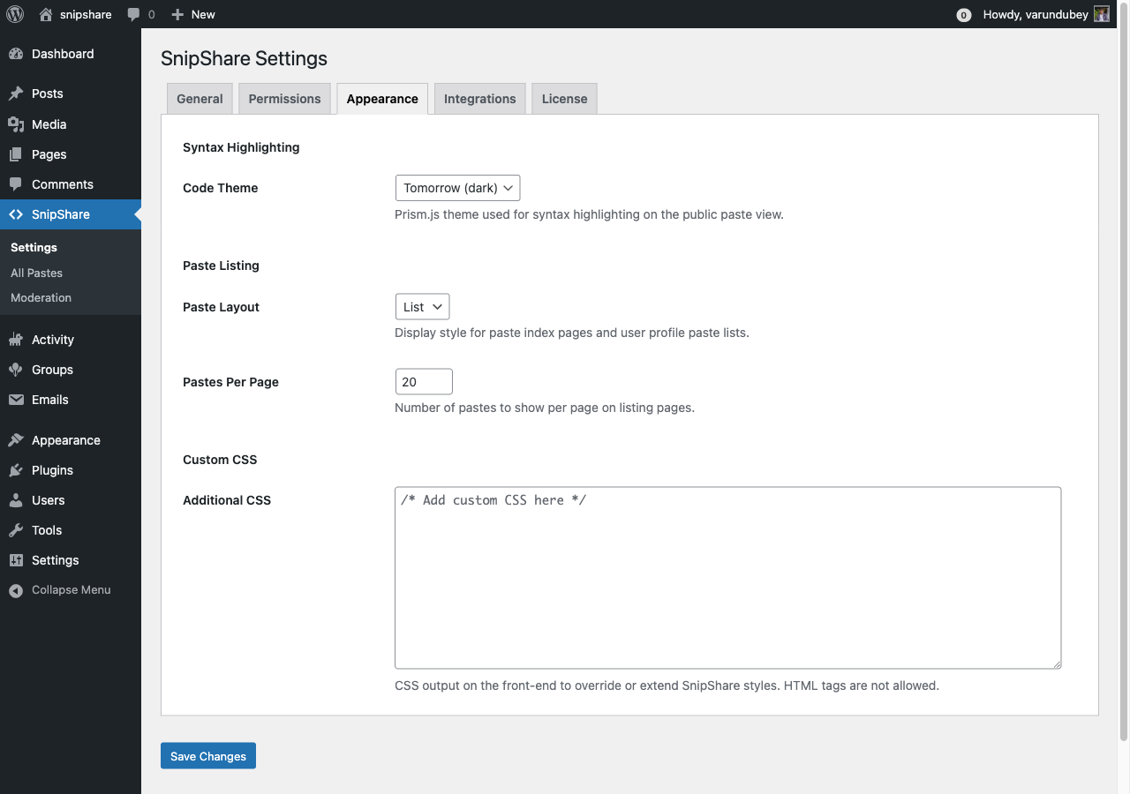Click the Plugins sidebar icon
1130x794 pixels.
coord(18,470)
